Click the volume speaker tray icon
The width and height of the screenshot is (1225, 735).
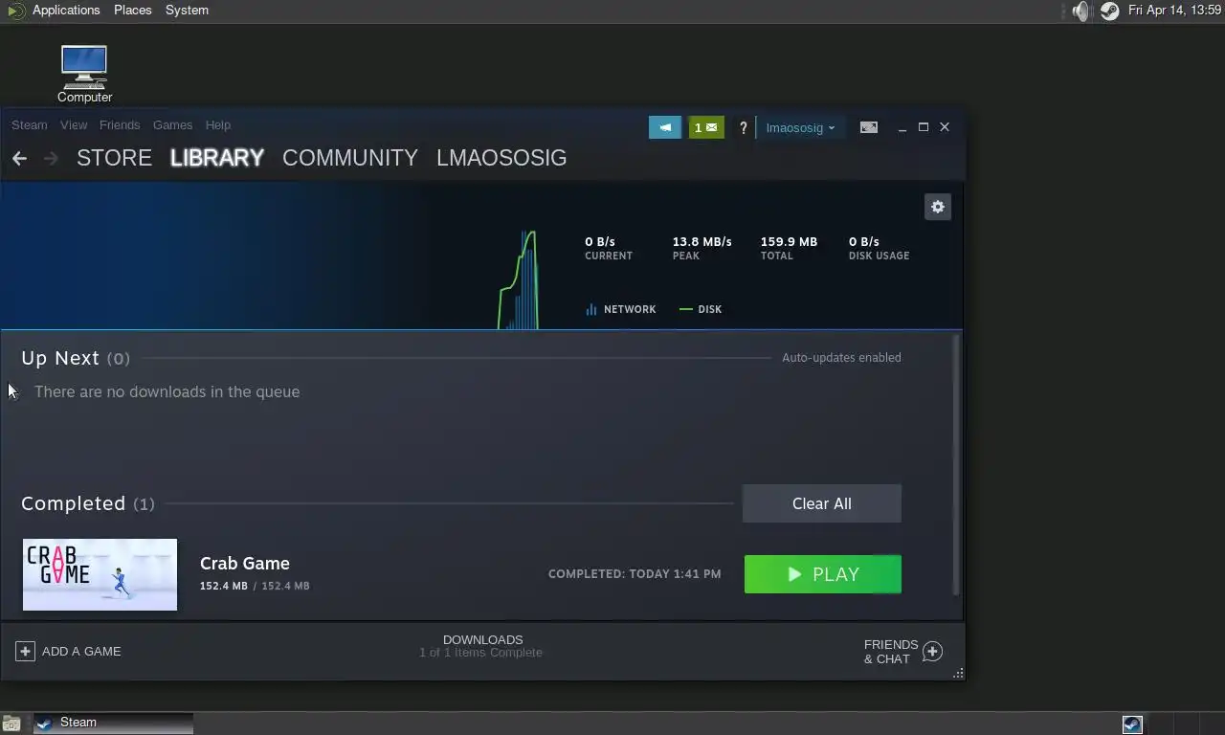point(1080,11)
